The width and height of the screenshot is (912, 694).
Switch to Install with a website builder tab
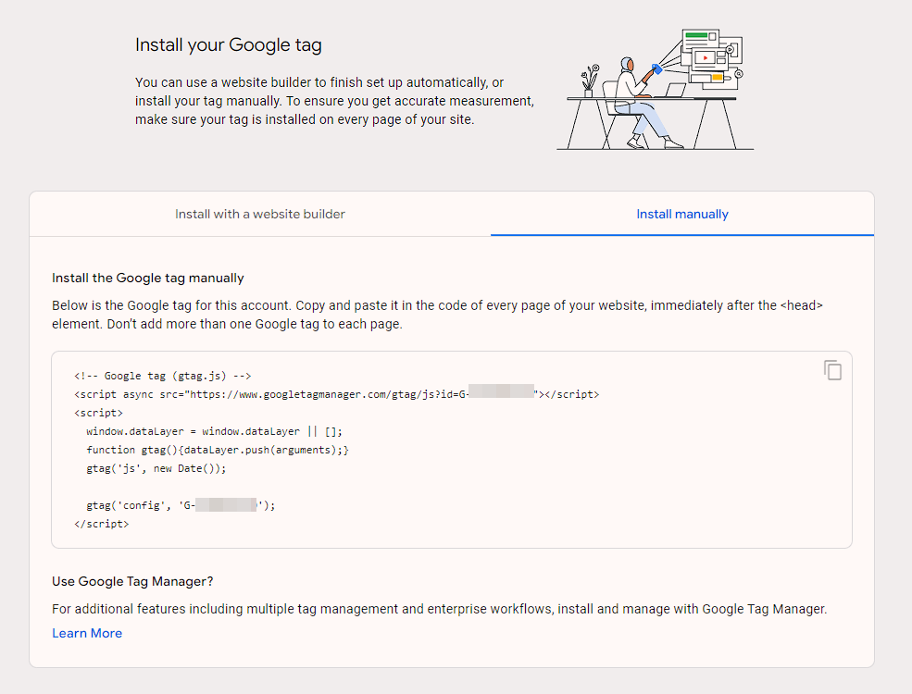tap(260, 214)
